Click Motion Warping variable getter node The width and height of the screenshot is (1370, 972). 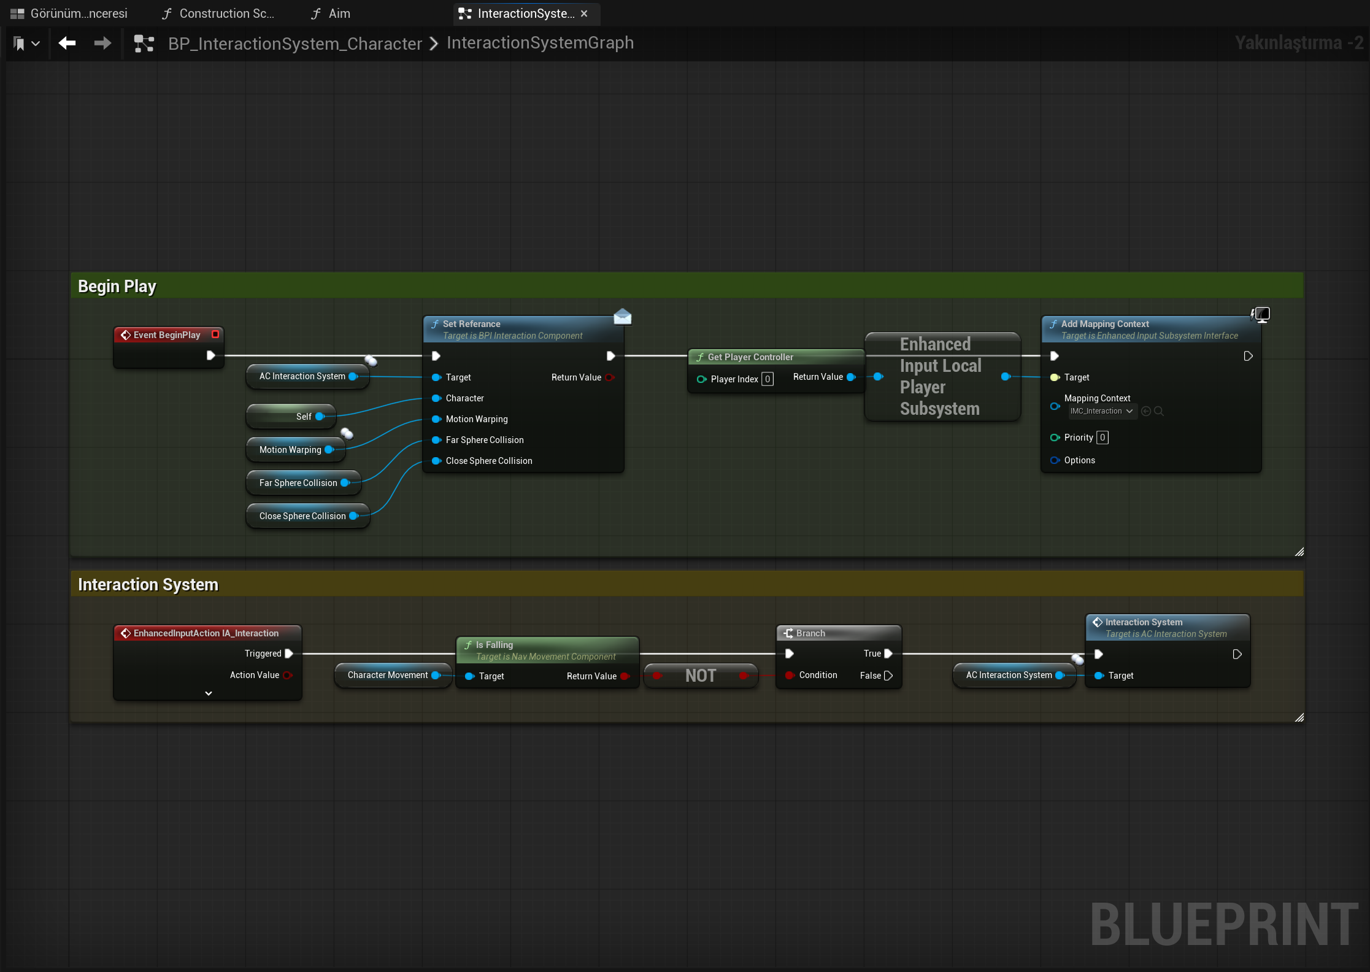coord(296,450)
